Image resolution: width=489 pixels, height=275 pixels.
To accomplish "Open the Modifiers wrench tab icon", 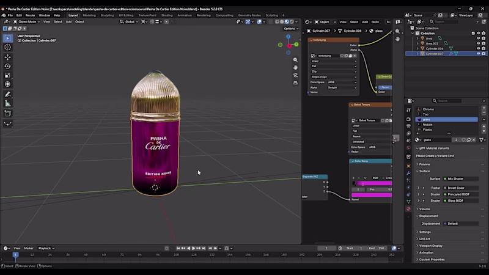I will (408, 173).
